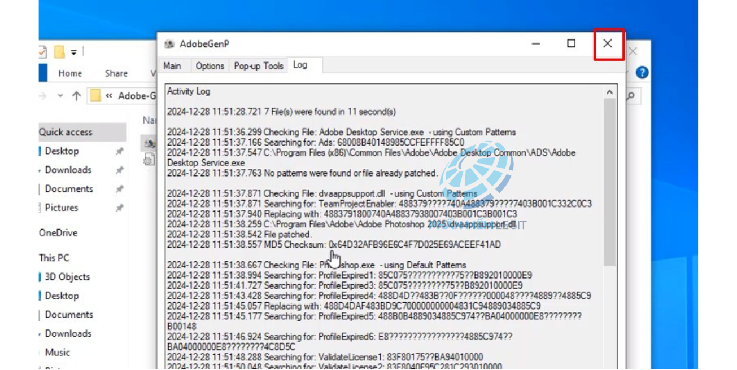
Task: Click the new folder icon in Explorer title bar
Action: [59, 52]
